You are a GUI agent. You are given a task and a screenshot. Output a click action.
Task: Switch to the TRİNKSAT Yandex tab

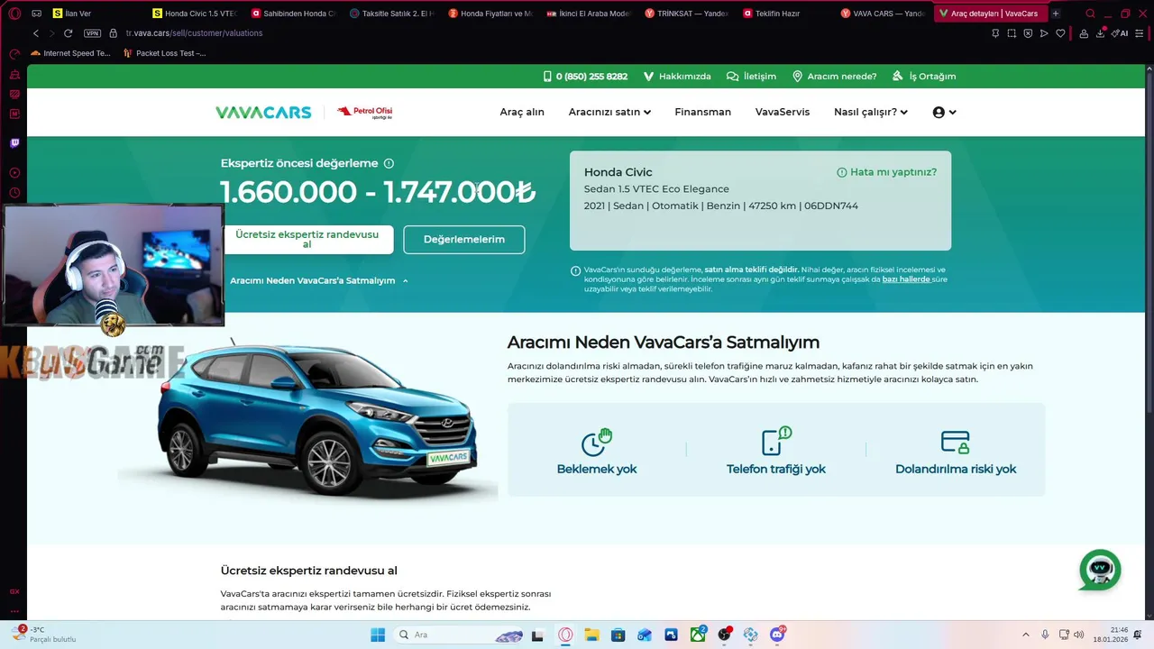[686, 14]
